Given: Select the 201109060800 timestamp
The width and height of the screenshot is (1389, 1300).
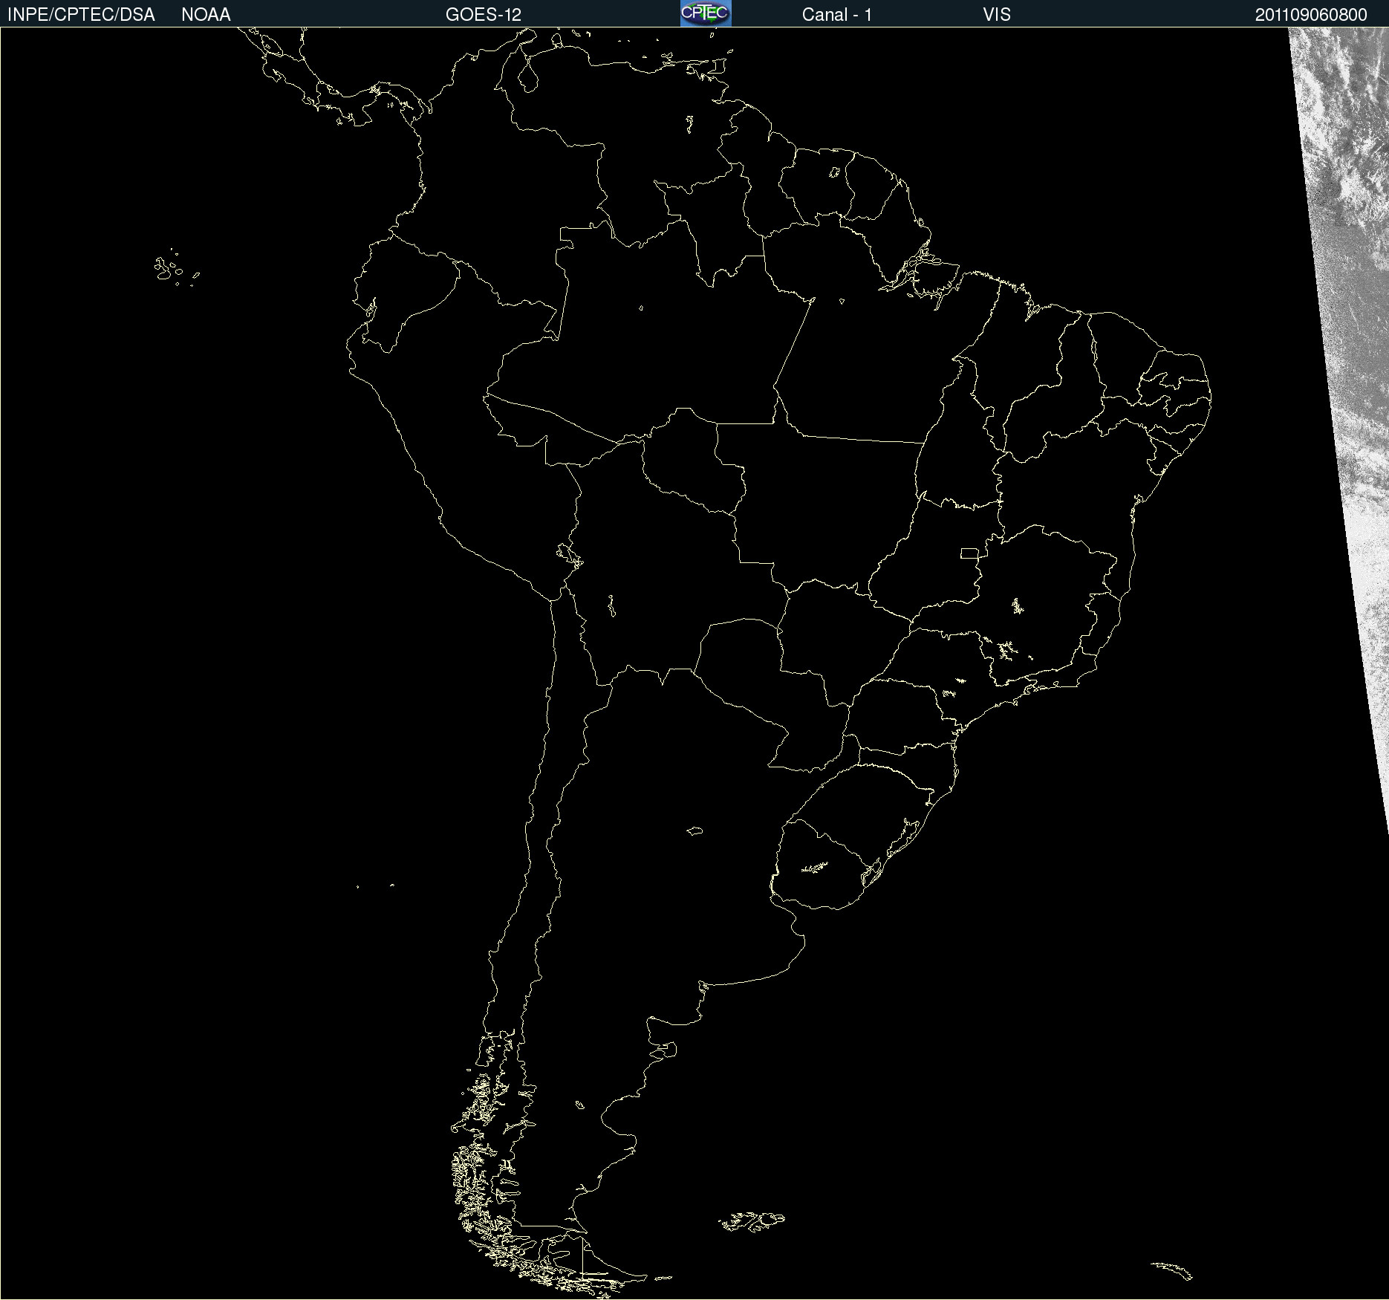Looking at the screenshot, I should [x=1311, y=15].
